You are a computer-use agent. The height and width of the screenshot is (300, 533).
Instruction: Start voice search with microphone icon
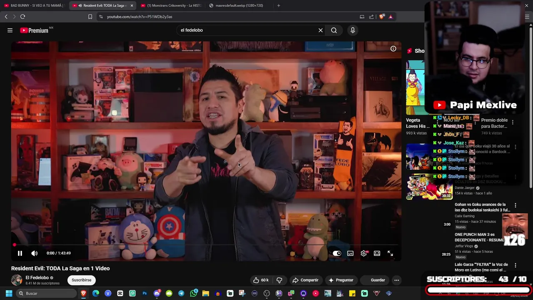click(x=353, y=30)
